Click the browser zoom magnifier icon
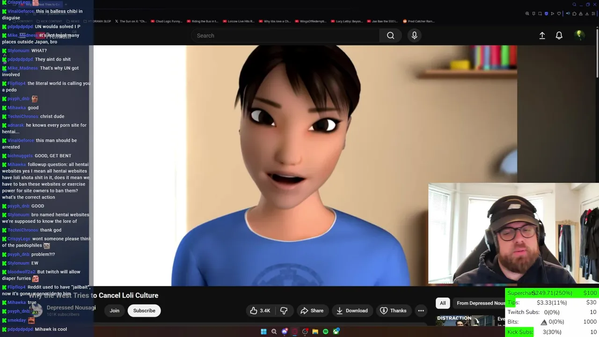The width and height of the screenshot is (599, 337). (x=527, y=14)
